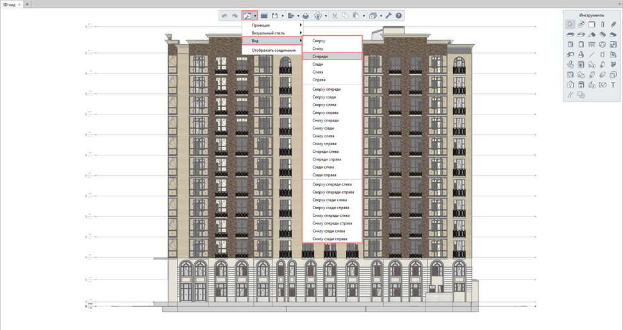Screen dimensions: 623x330
Task: Open project via the folder icon
Action: point(264,16)
